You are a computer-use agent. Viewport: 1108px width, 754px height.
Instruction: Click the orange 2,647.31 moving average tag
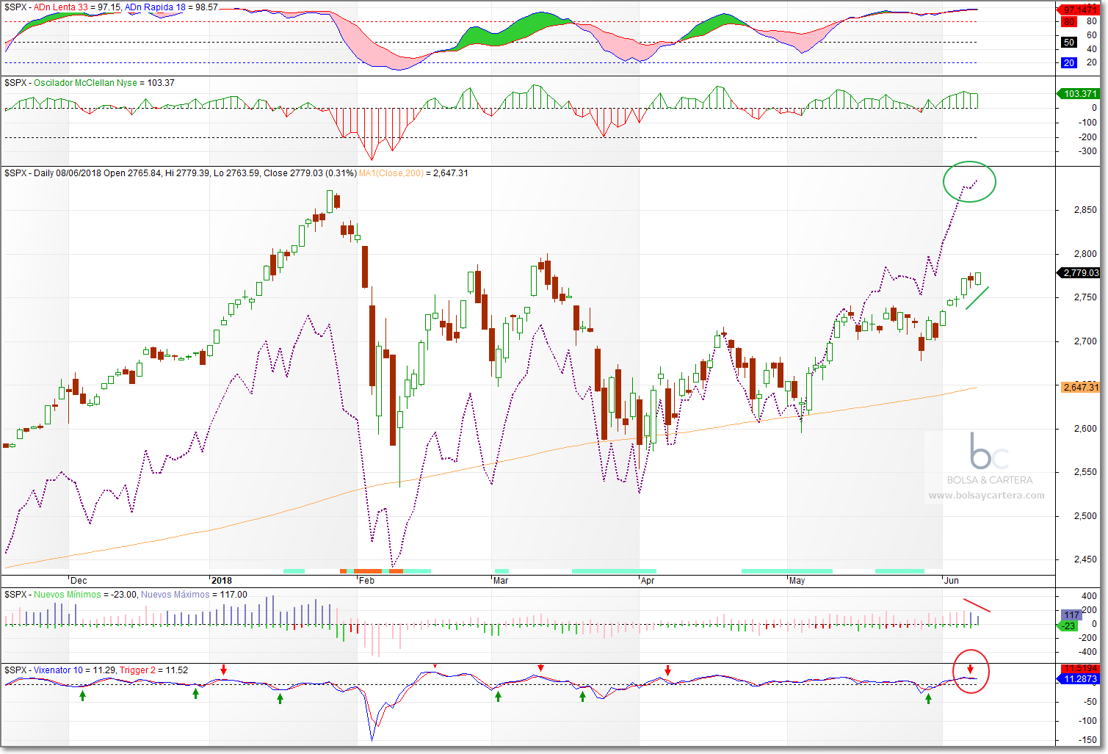[x=1081, y=387]
